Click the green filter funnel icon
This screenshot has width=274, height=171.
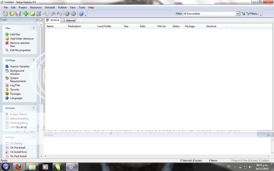243,14
